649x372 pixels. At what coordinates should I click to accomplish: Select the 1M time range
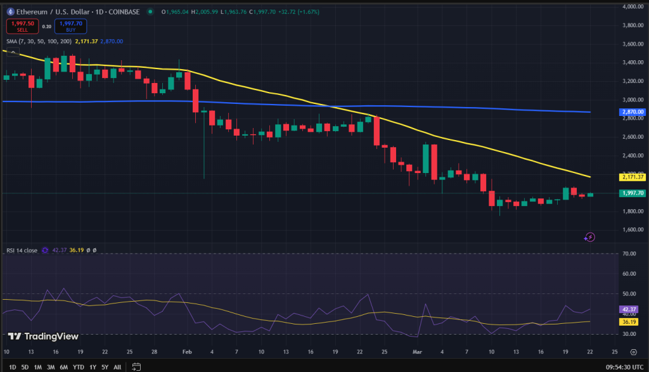pos(37,367)
